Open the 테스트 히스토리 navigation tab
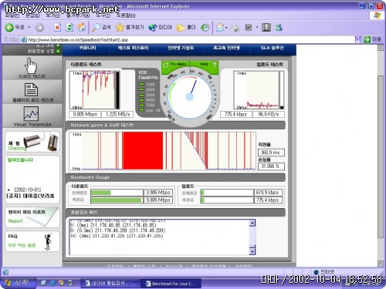This screenshot has height=289, width=386. coord(133,48)
